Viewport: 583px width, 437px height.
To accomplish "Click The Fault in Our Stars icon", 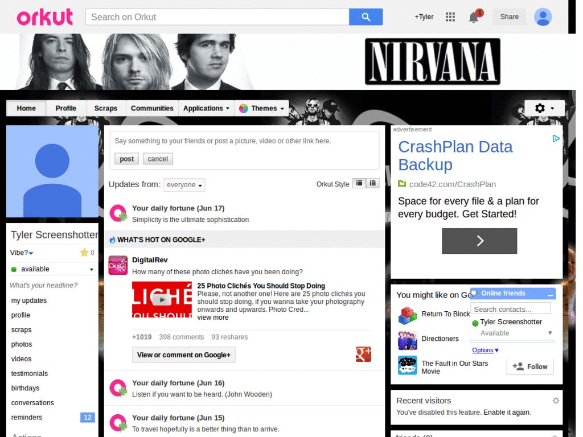I will tap(408, 365).
